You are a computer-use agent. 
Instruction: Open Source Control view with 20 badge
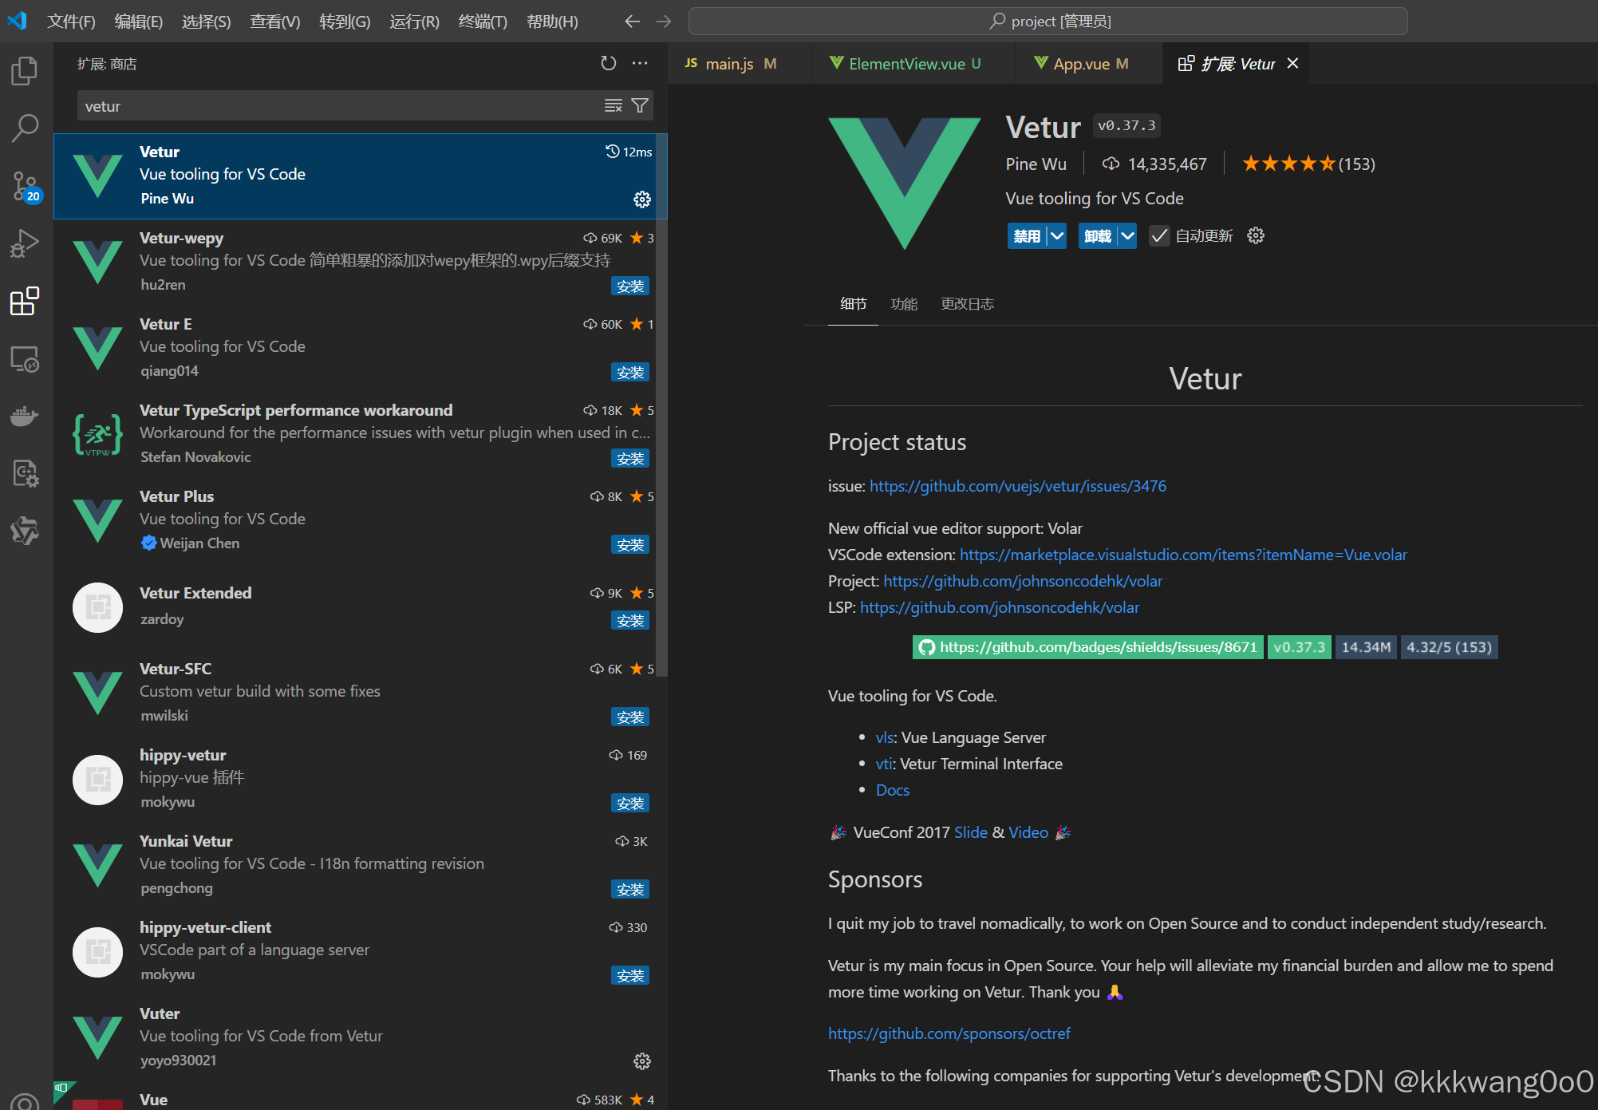pyautogui.click(x=25, y=187)
